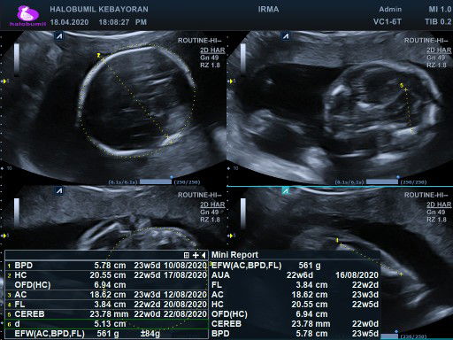
Task: Select the EFW(AC,BPD,FL) row with ±84g
Action: [106, 334]
